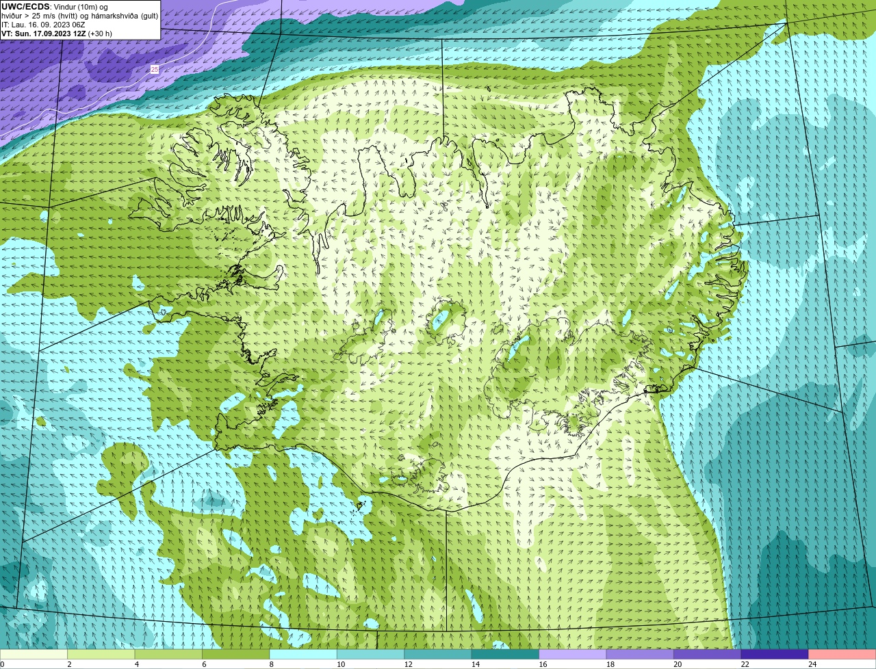The image size is (876, 669).
Task: Click the pink legend swatch above 24 m/s
Action: pyautogui.click(x=842, y=654)
